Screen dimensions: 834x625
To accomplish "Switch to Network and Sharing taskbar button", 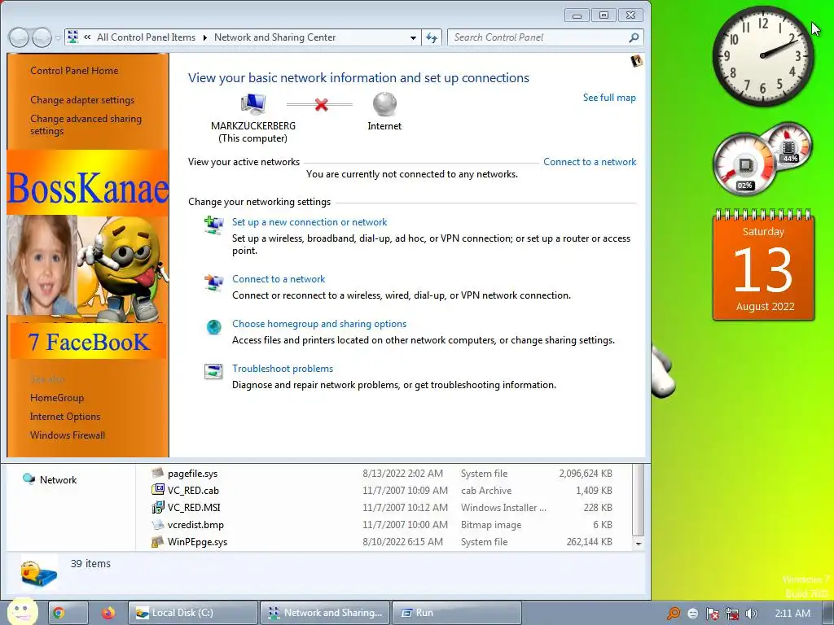I will (x=325, y=613).
